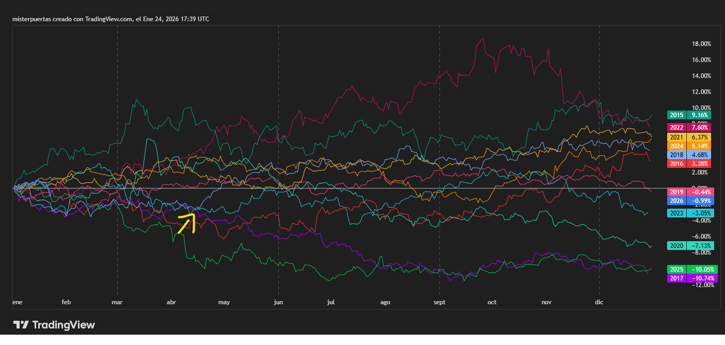725x345 pixels.
Task: Select the 2016 series label showing 3.38%
Action: click(689, 163)
